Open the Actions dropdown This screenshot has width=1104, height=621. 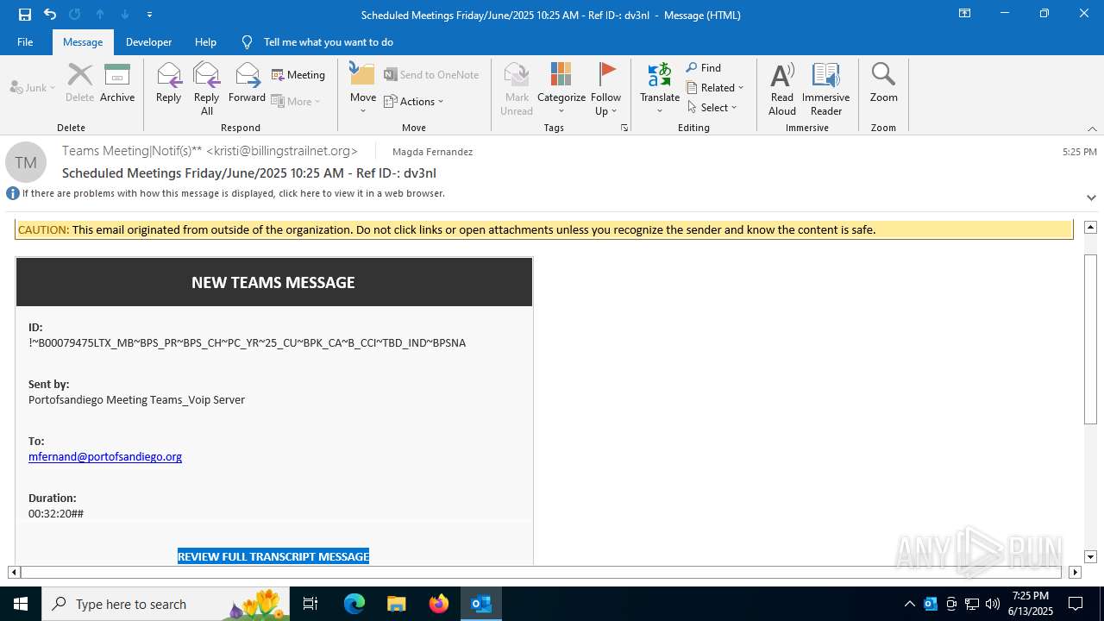(x=413, y=101)
